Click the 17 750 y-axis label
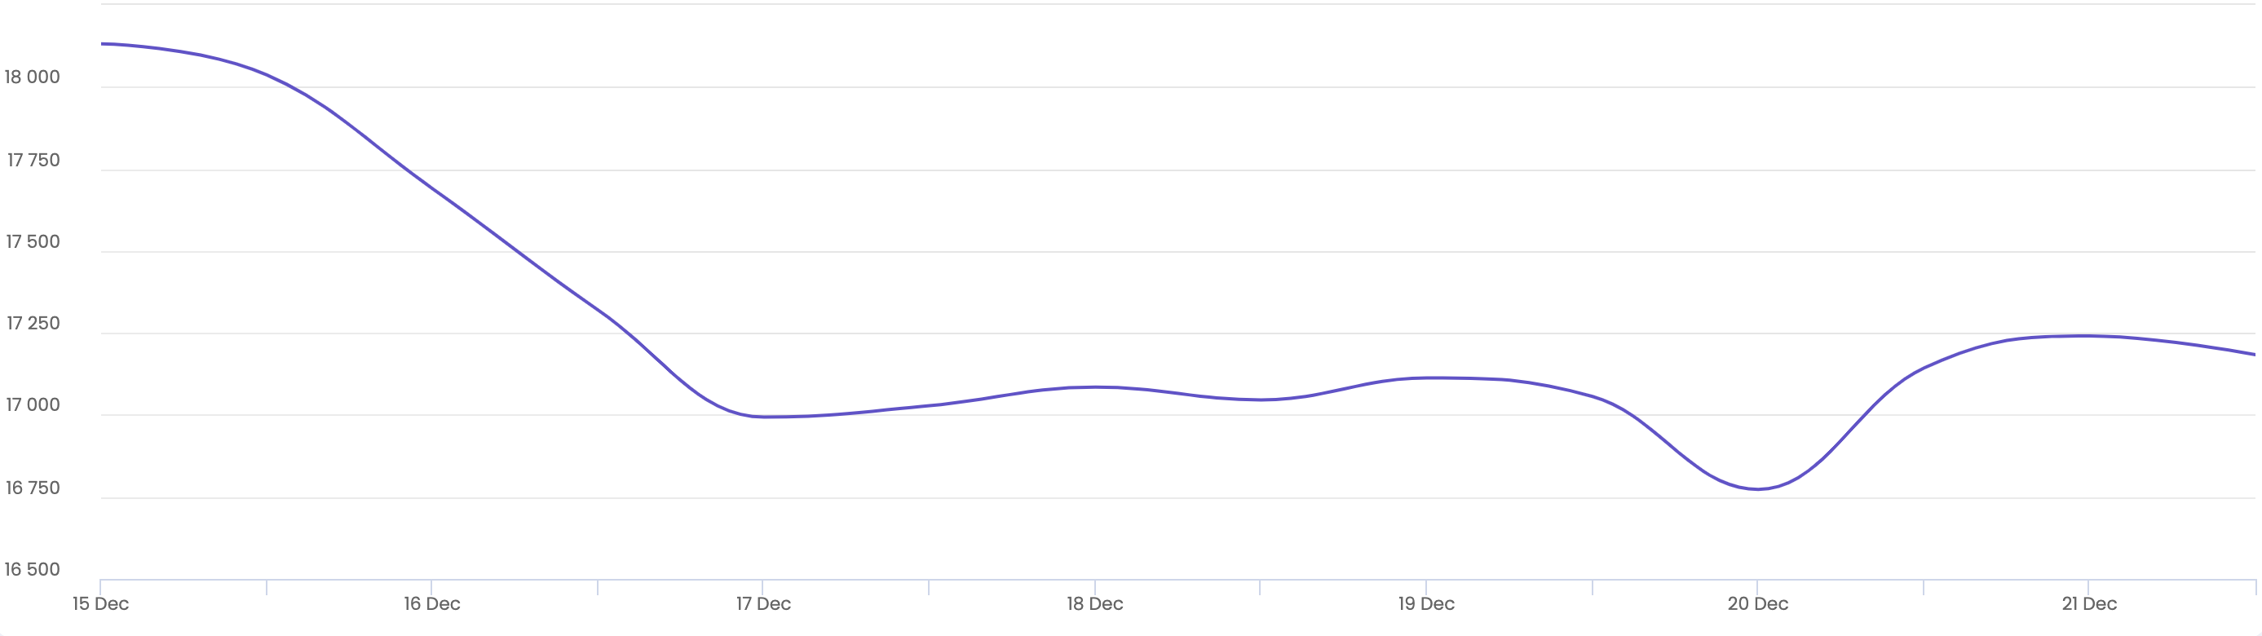This screenshot has width=2262, height=636. point(33,160)
